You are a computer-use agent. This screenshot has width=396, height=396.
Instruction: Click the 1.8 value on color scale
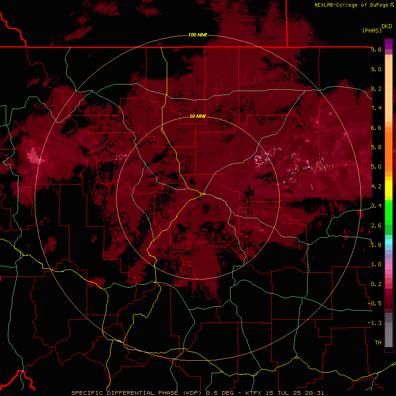point(376,245)
